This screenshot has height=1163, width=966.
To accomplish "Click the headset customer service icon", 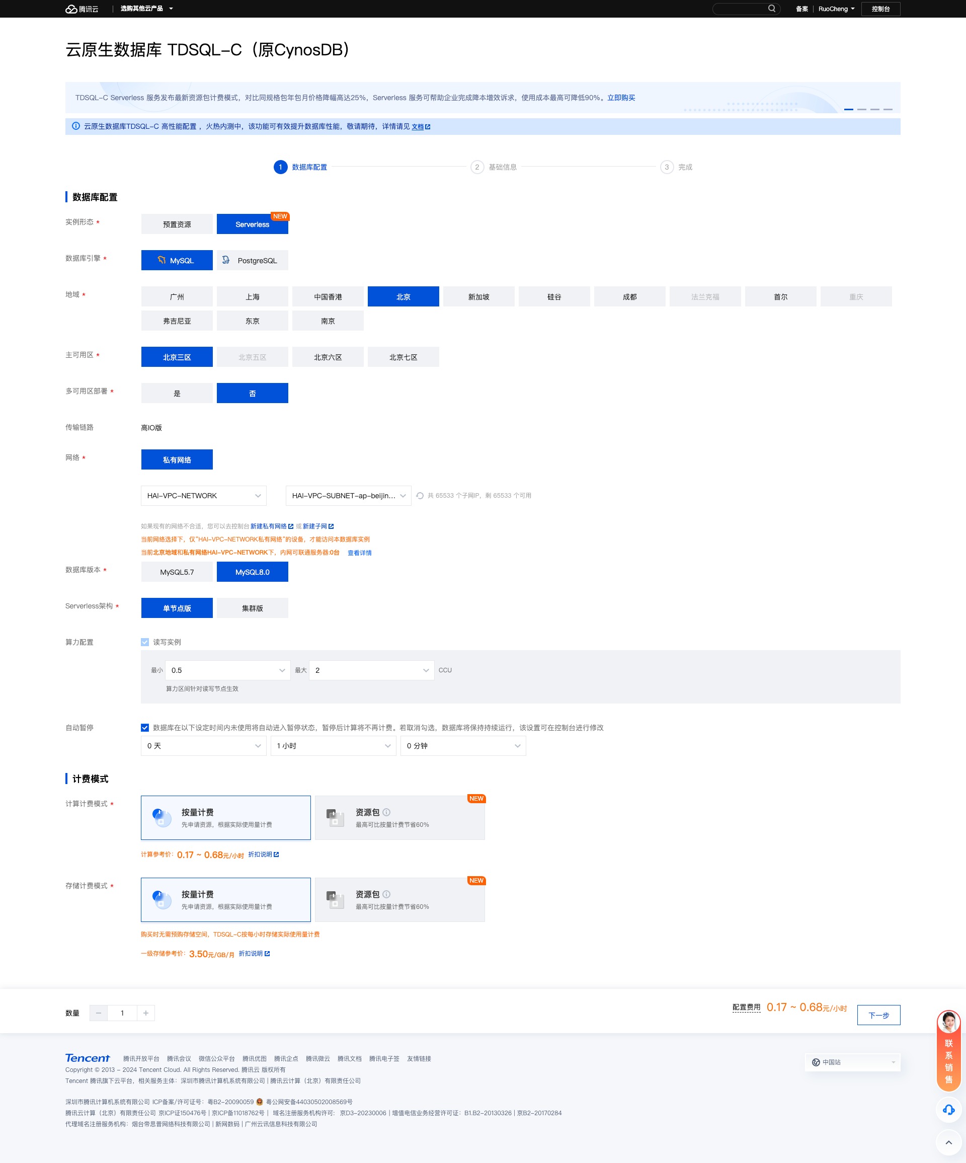I will point(948,1109).
